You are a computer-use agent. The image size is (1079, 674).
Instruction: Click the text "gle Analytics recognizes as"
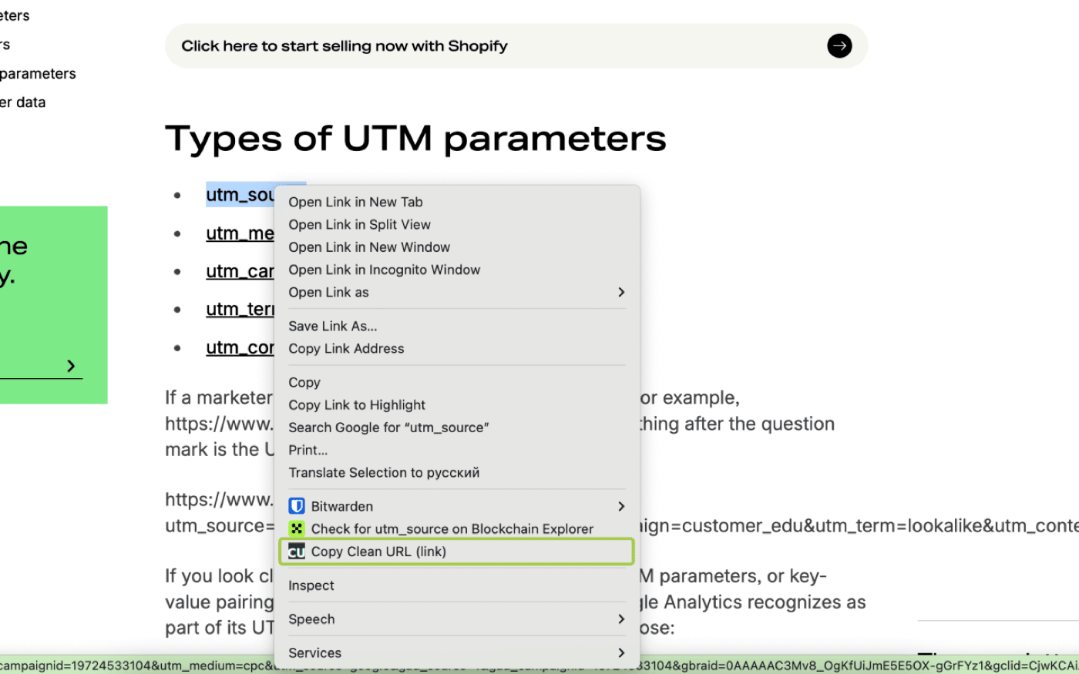coord(753,602)
